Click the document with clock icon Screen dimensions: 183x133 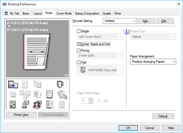click(x=50, y=104)
